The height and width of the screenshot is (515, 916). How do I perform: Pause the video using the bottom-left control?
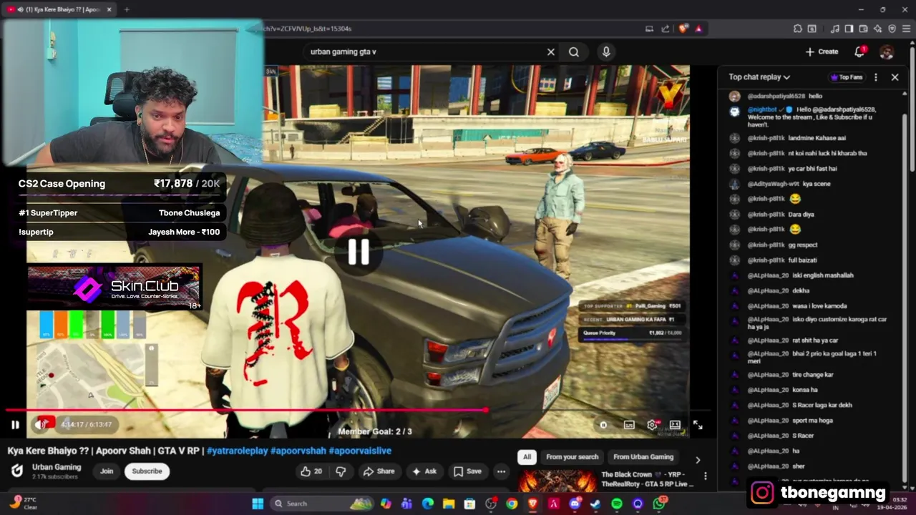15,424
